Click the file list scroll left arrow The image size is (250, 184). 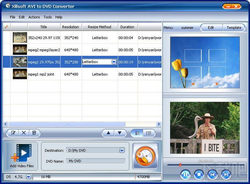click(x=6, y=124)
